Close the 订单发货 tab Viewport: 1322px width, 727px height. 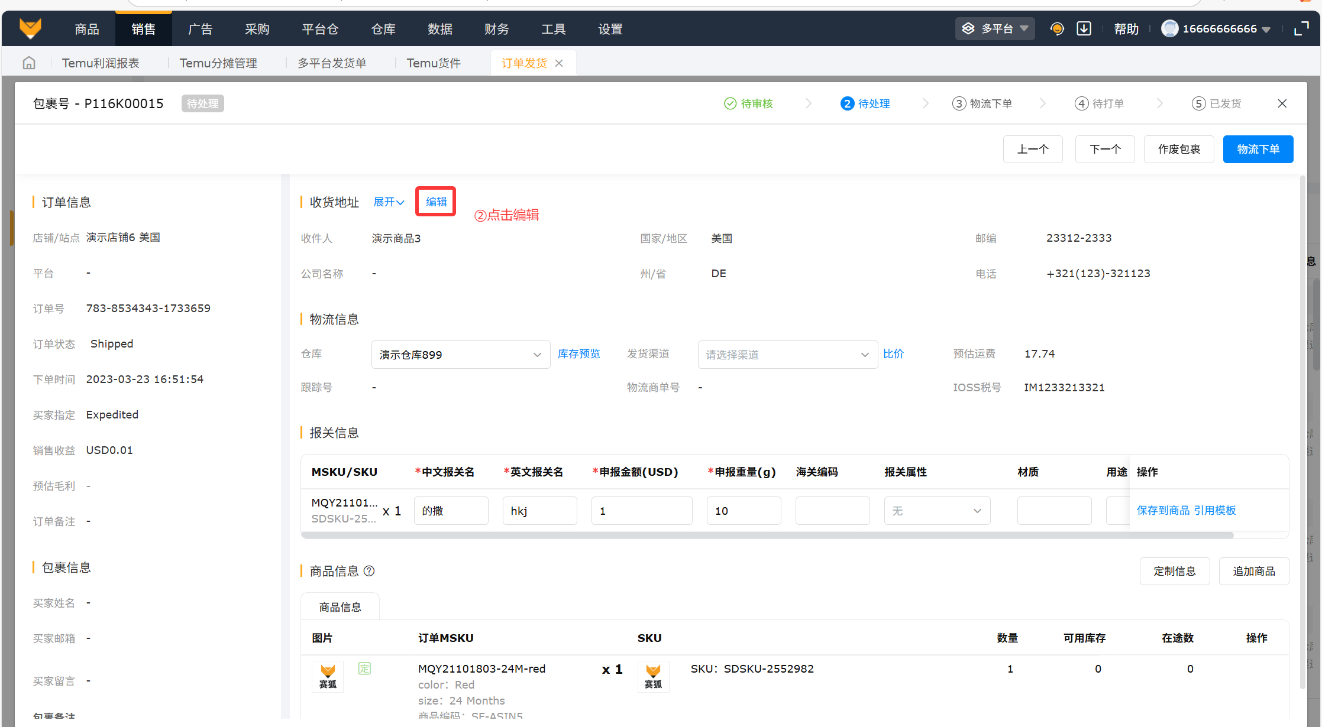click(x=559, y=63)
